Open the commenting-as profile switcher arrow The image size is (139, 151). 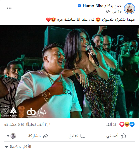click(x=8, y=136)
